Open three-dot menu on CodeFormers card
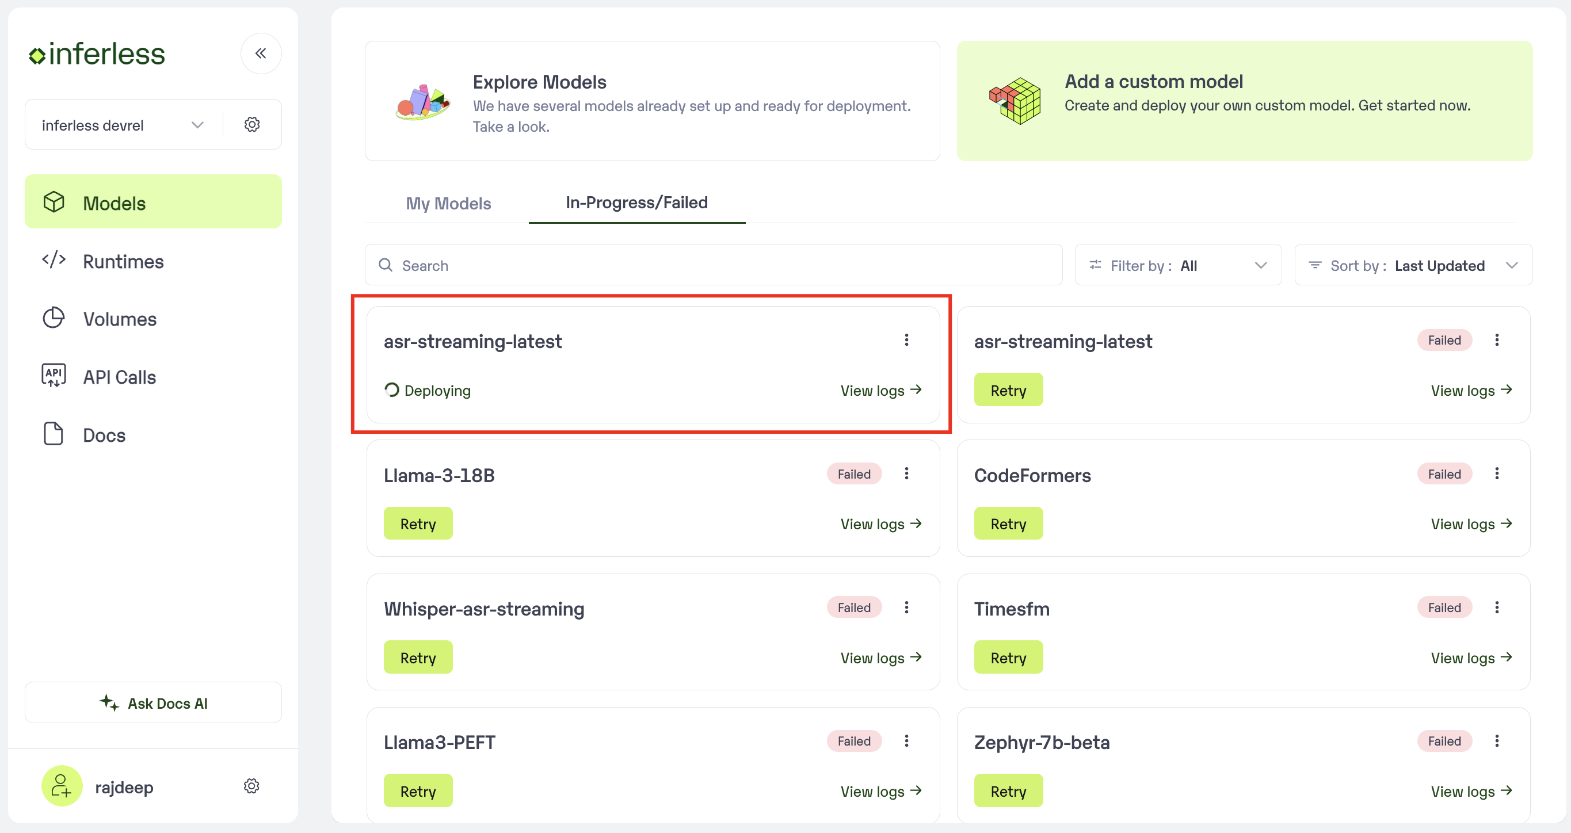This screenshot has height=833, width=1571. pos(1497,474)
